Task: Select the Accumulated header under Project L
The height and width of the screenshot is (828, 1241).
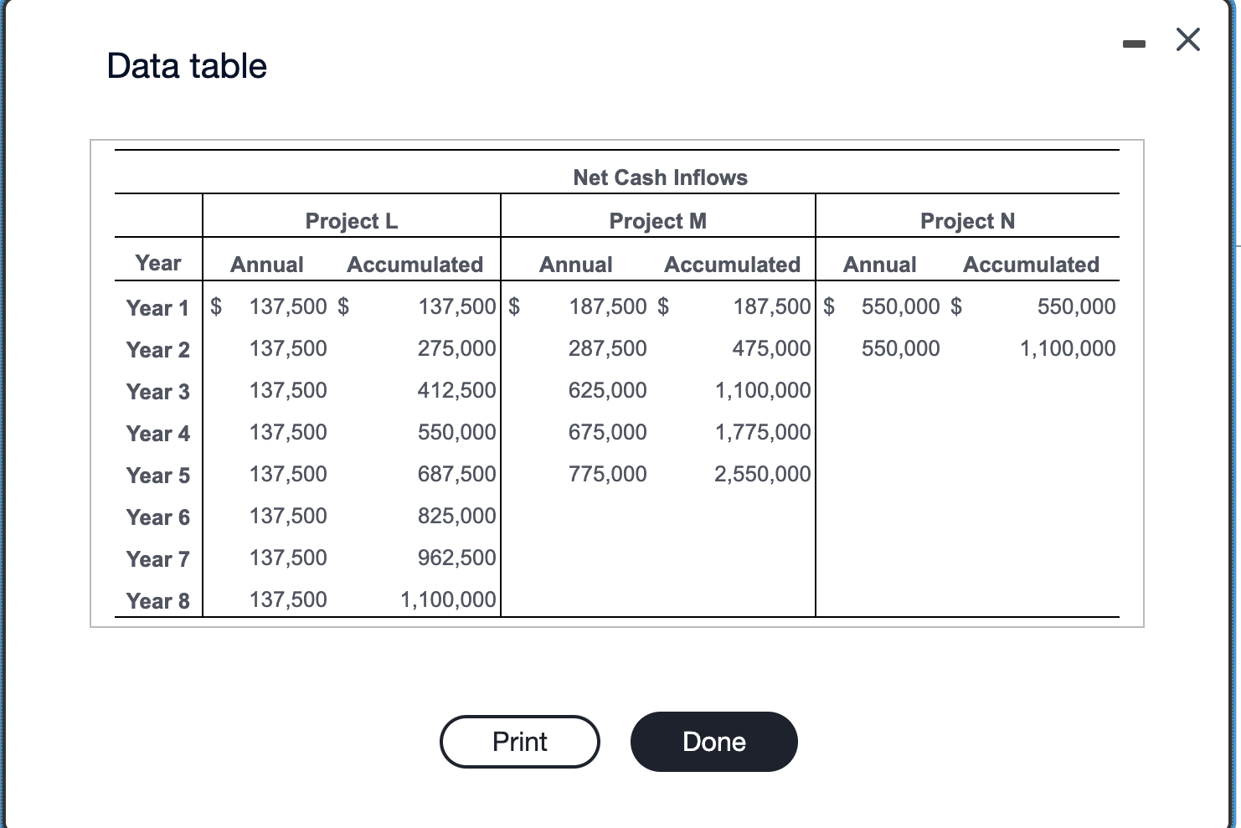Action: click(x=415, y=264)
